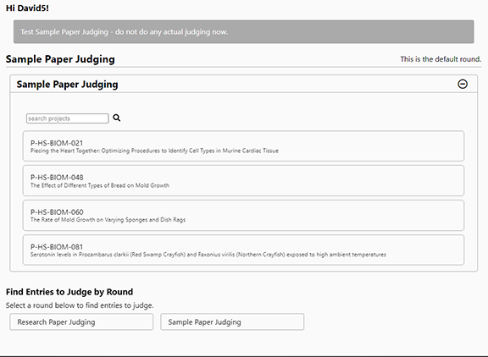Open project P-HS-BIOM-060
488x357 pixels.
coord(243,216)
